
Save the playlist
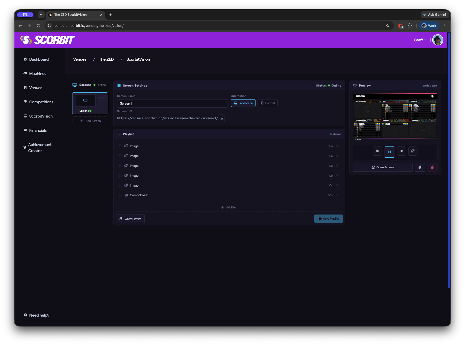coord(328,219)
